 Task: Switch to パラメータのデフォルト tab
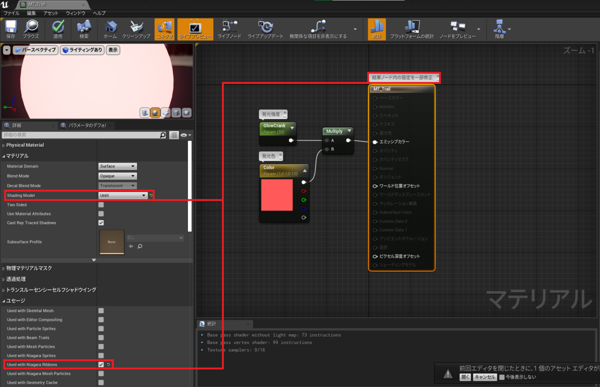point(87,125)
